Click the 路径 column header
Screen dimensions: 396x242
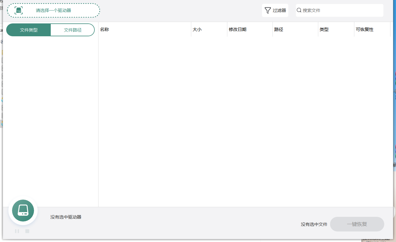(278, 29)
